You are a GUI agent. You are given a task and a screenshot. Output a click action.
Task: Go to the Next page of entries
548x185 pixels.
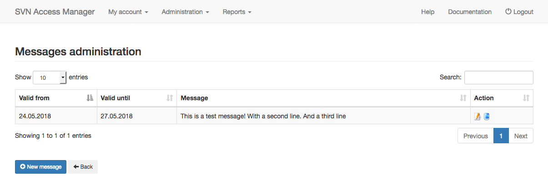click(521, 136)
